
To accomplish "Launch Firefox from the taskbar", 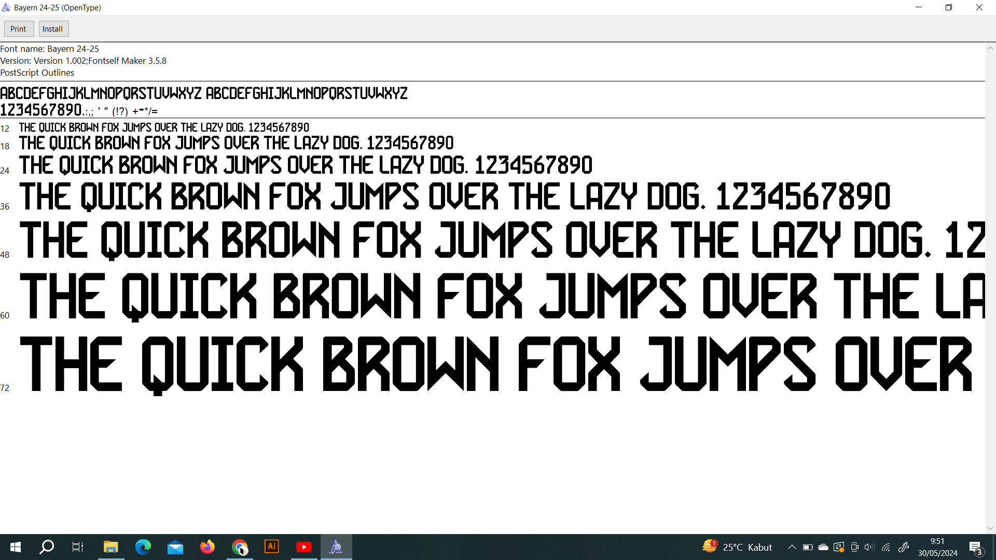I will click(208, 547).
